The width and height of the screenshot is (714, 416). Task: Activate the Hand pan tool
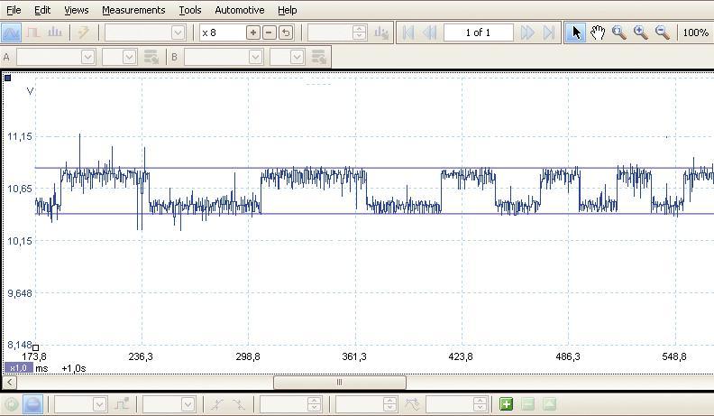598,32
